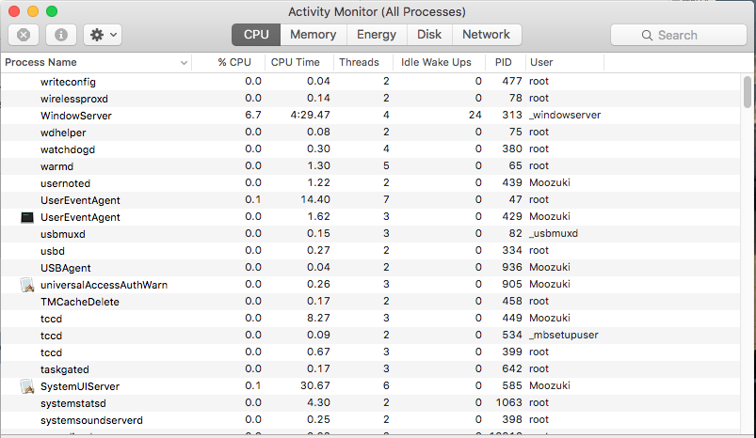Open the gear actions dropdown menu

coord(102,35)
